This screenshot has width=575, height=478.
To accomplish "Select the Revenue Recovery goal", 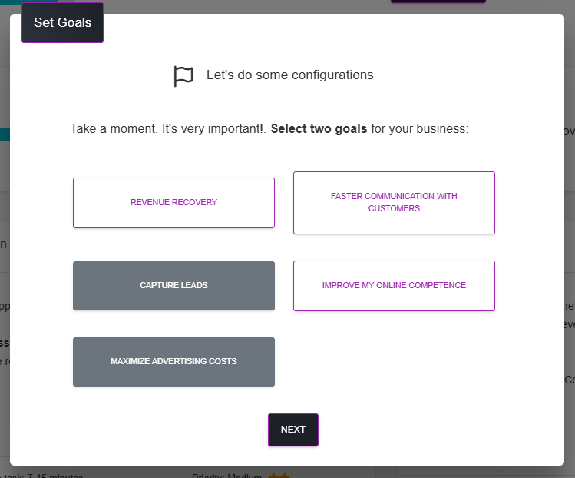I will (173, 203).
